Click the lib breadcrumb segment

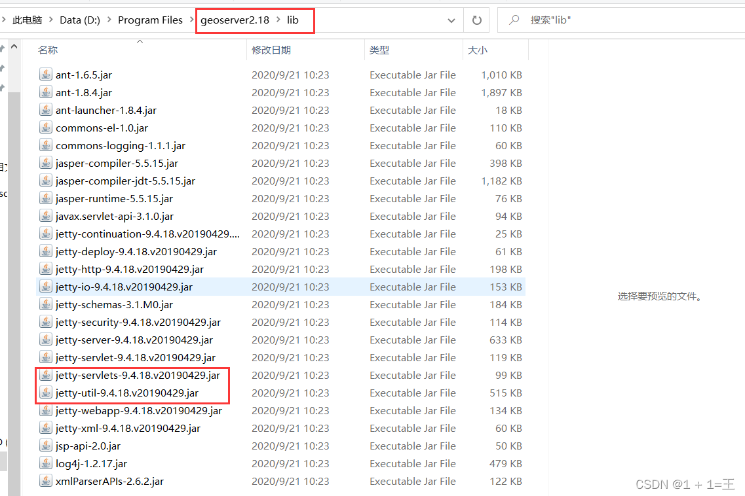click(x=293, y=20)
